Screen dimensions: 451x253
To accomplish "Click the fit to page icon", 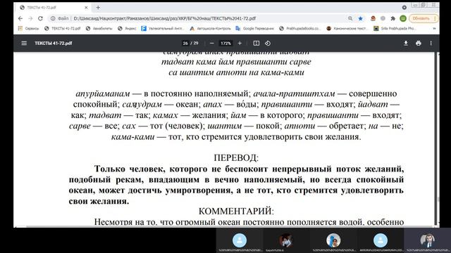I will pos(256,44).
